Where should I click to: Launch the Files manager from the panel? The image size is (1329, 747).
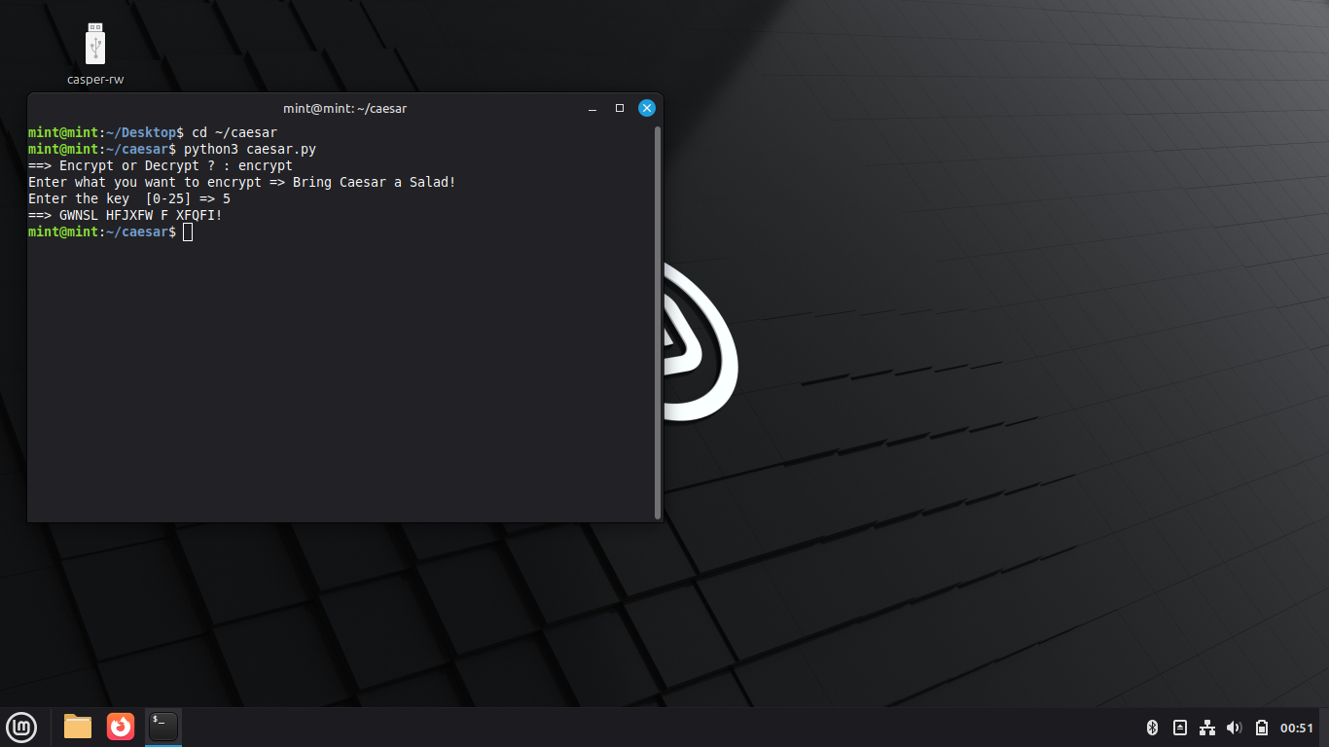tap(78, 727)
